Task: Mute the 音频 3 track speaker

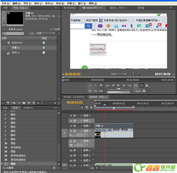Action: coord(71,156)
